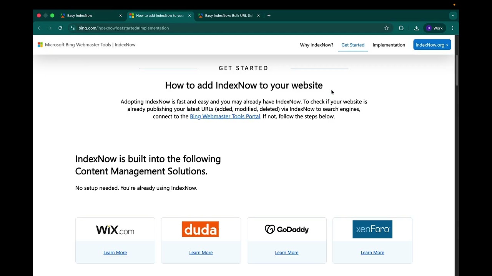Go to Why IndexNow? nav item
Screen dimensions: 492x276
[317, 45]
